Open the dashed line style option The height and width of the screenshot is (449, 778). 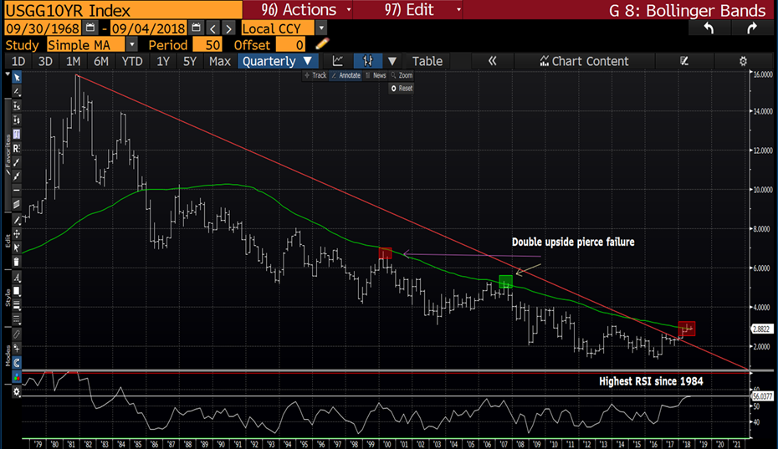click(x=17, y=319)
